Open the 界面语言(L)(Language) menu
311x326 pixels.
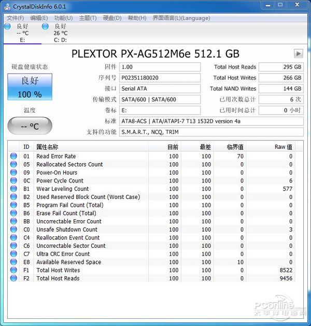181,18
